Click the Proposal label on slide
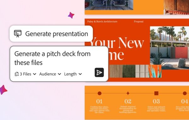Viewport: 189px width, 120px height. pos(139,22)
